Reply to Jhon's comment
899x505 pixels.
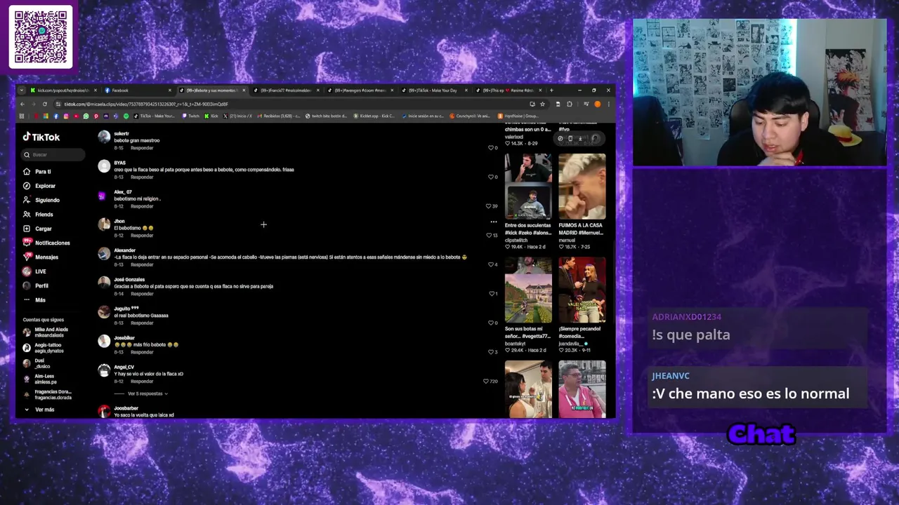(142, 236)
